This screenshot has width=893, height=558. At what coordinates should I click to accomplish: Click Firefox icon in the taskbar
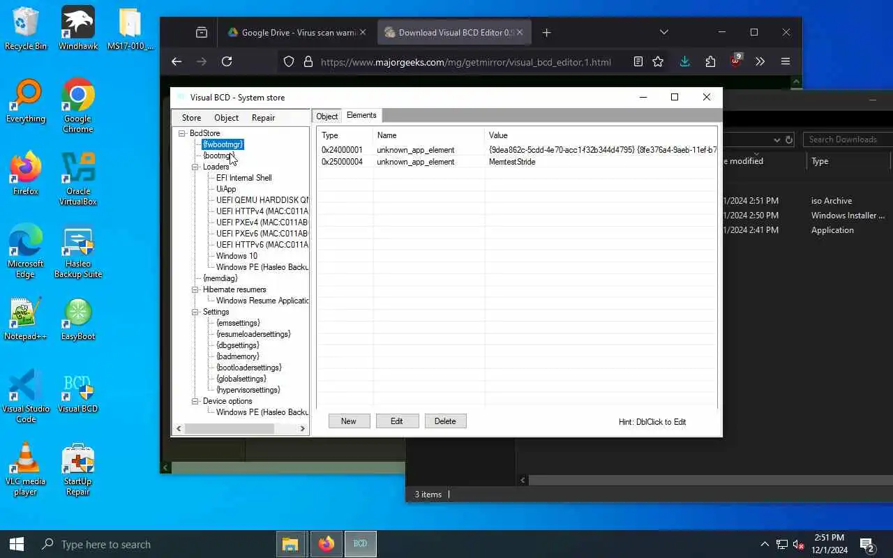coord(326,544)
